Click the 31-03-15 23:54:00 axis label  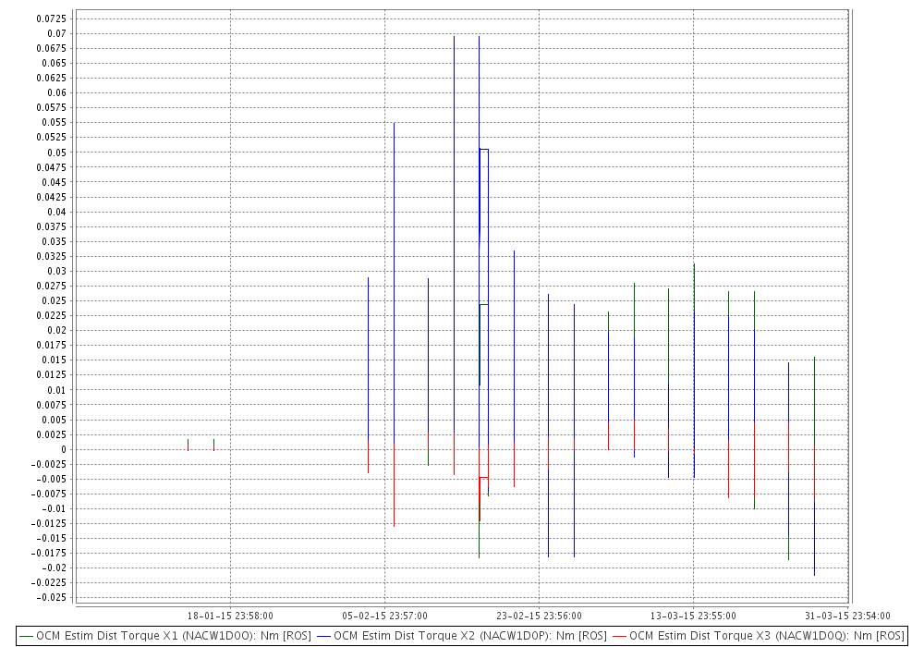tap(847, 616)
